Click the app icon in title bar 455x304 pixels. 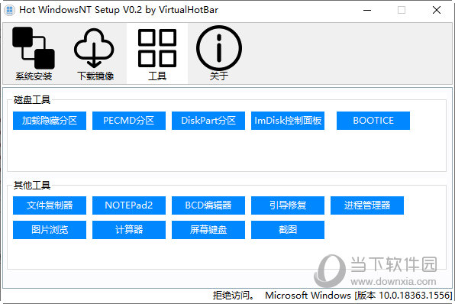point(10,10)
